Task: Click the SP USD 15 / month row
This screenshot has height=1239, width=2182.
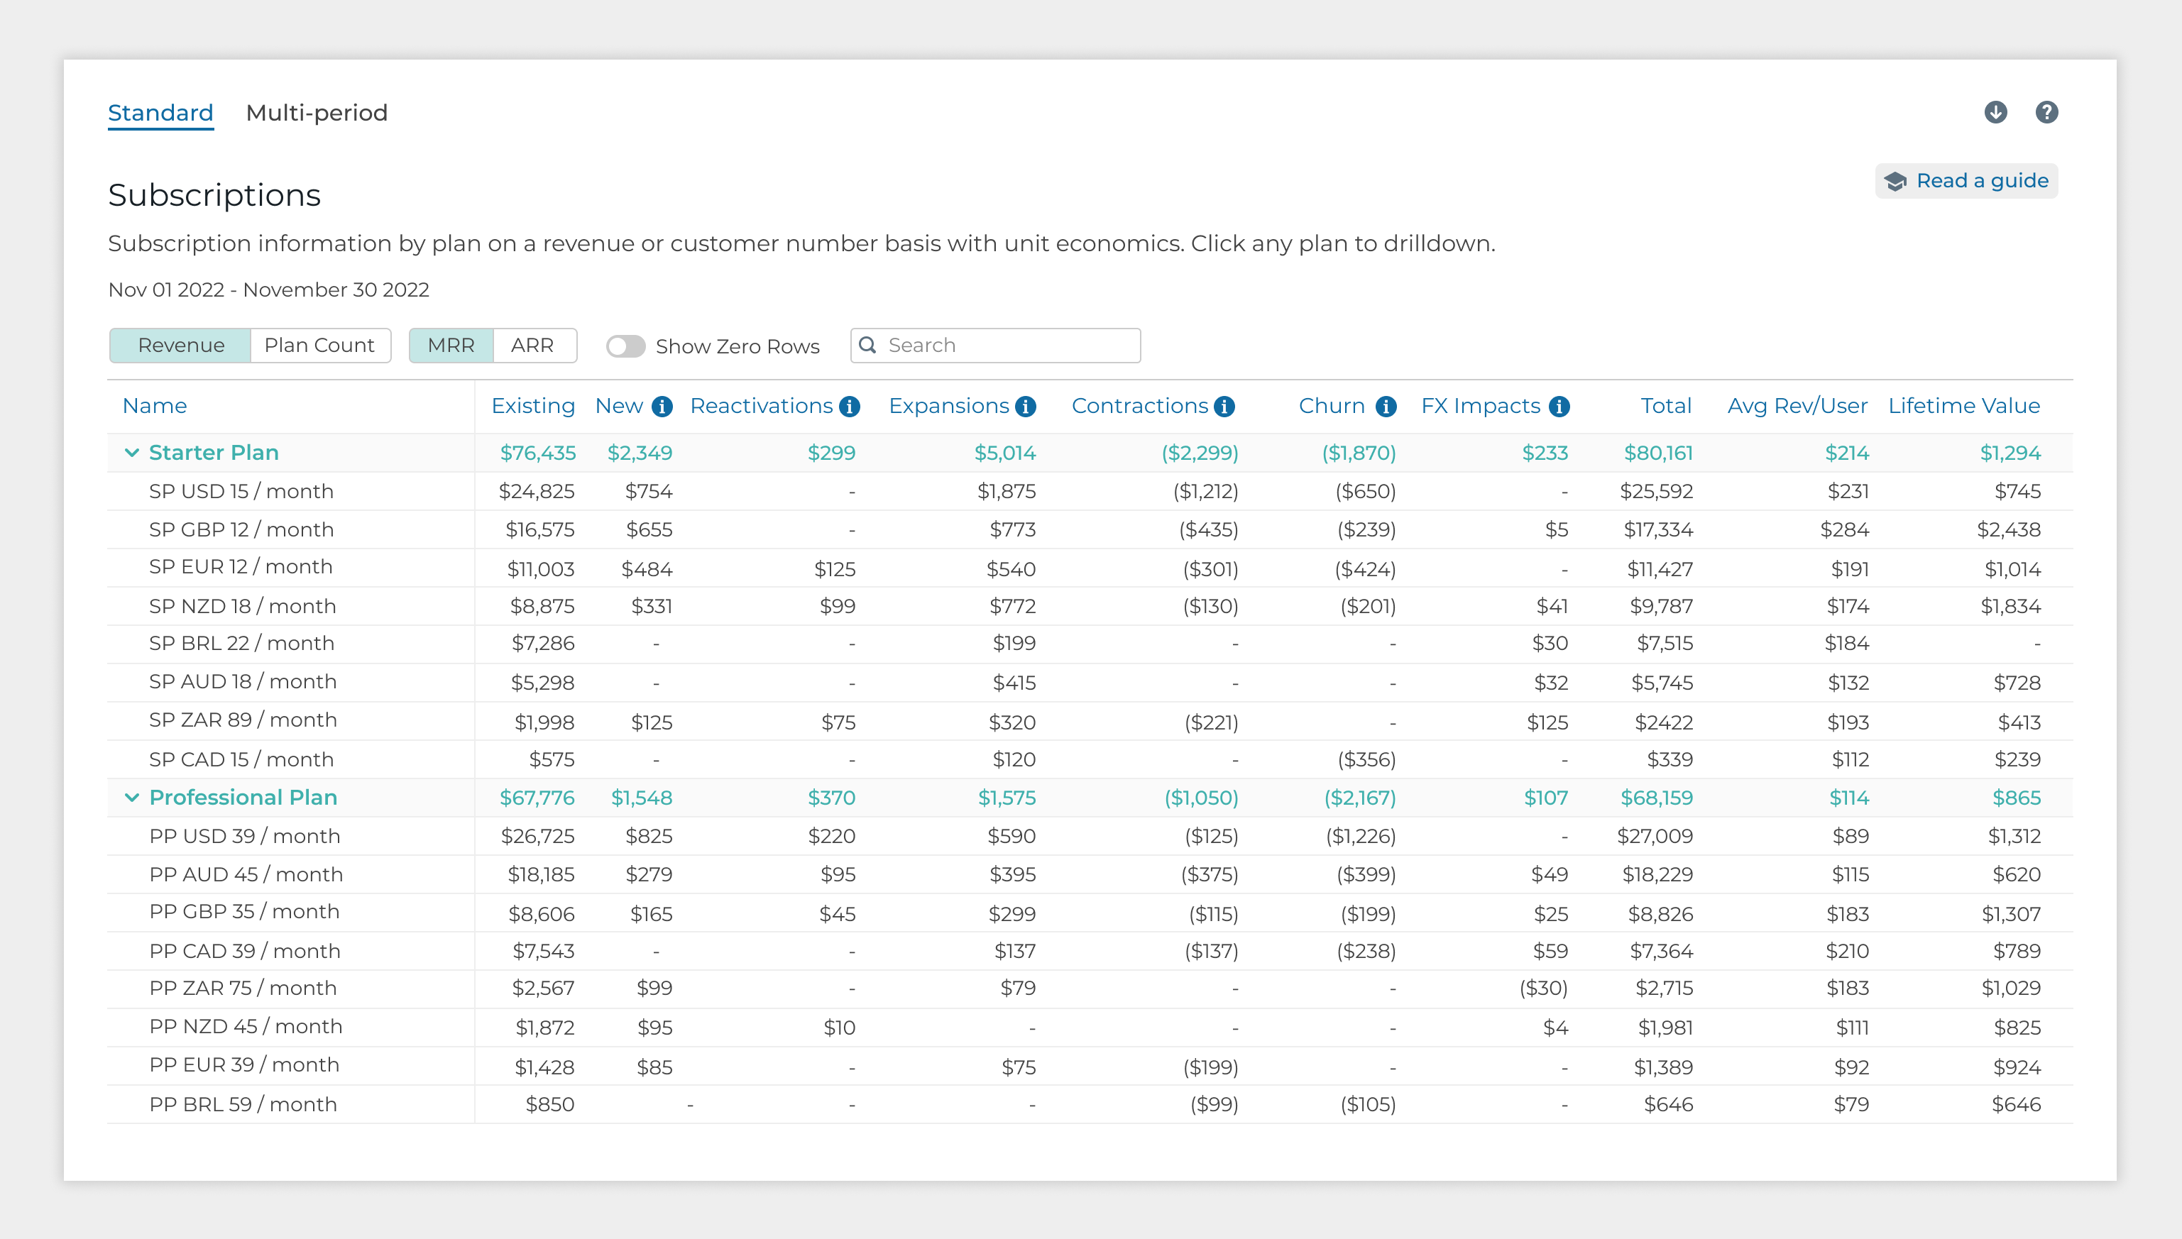Action: tap(1090, 491)
